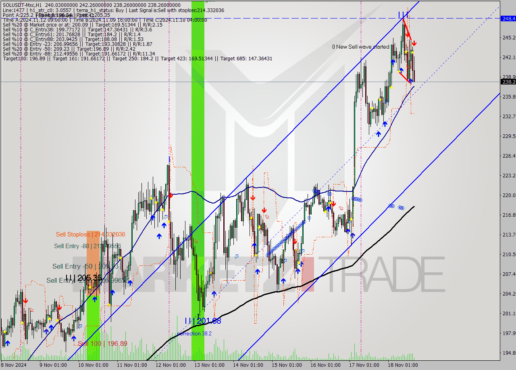The height and width of the screenshot is (370, 516).
Task: Click the 216.8 price axis label
Action: (x=508, y=215)
